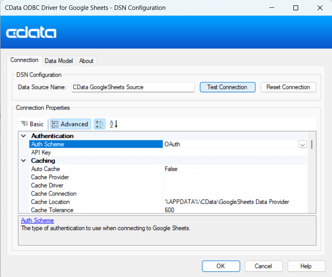
Task: Collapse the Caching category
Action: pyautogui.click(x=24, y=161)
